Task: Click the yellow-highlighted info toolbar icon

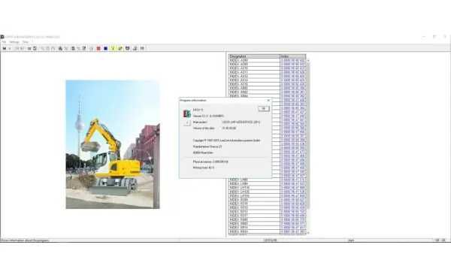Action: pyautogui.click(x=113, y=49)
